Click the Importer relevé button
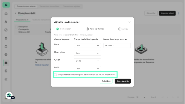Viewport: 185px width, 104px height. 167,13
